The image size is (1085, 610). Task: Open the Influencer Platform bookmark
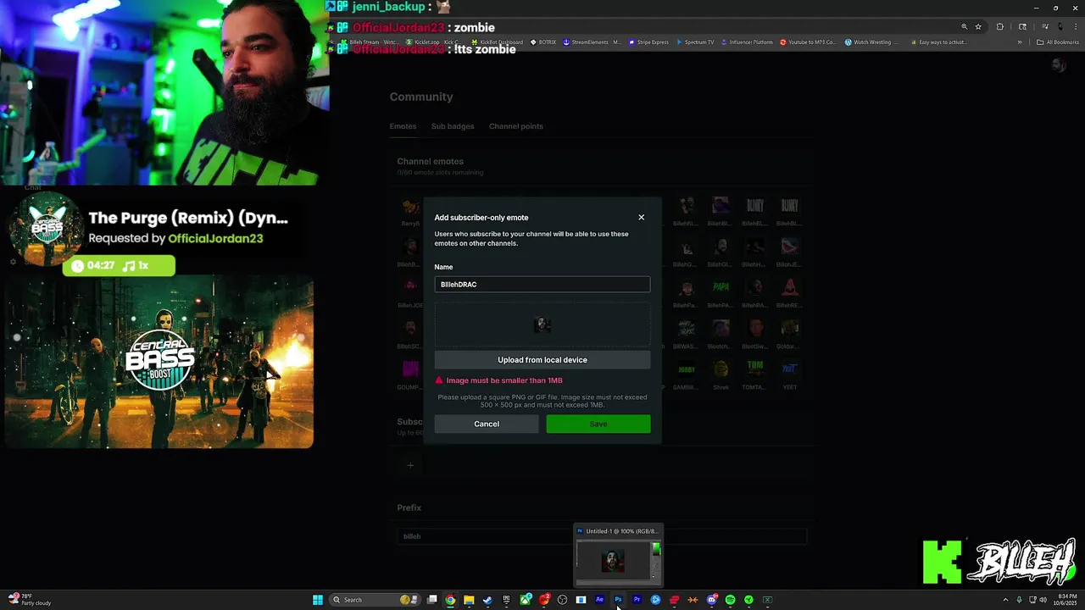coord(747,42)
